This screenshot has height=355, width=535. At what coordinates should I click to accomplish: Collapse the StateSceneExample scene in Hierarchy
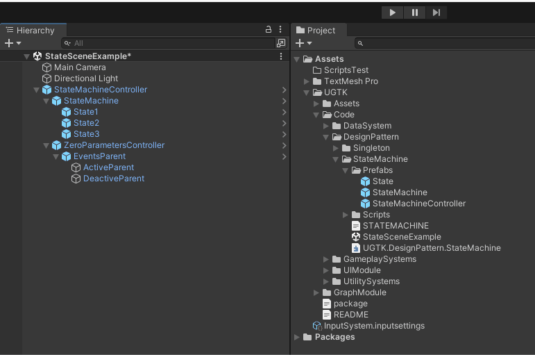26,57
